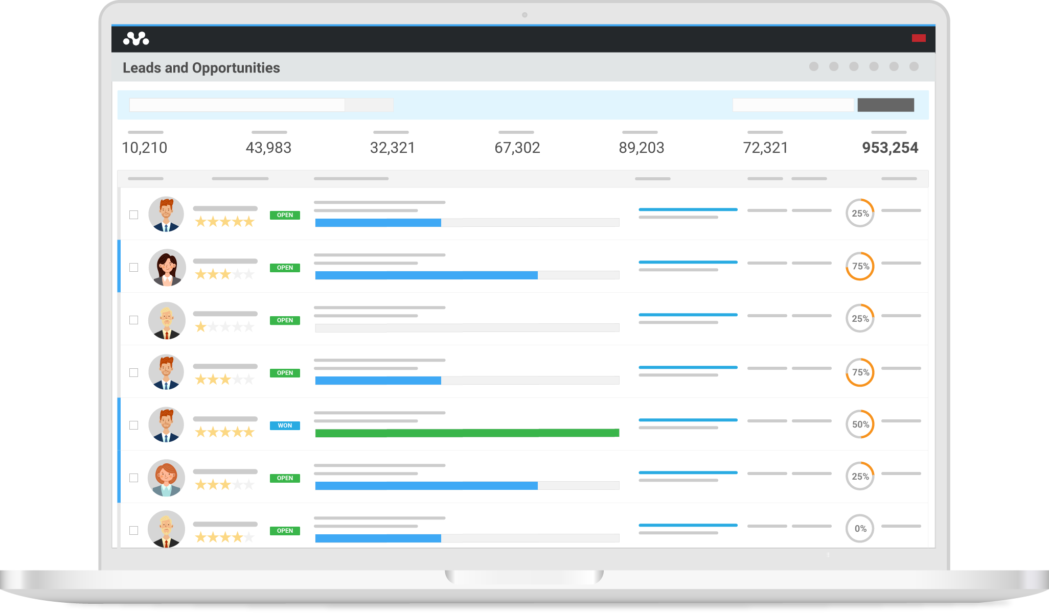1049x615 pixels.
Task: Select the 953,254 total statistic
Action: click(890, 148)
